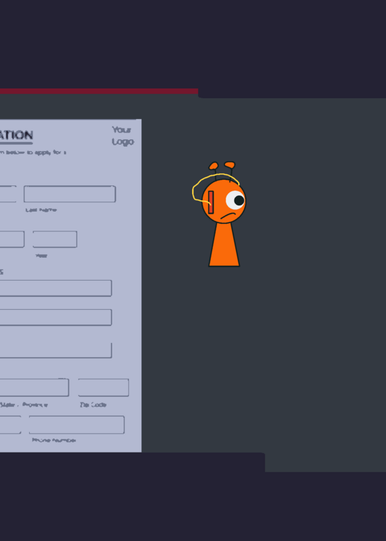Click the red bar above the form
The width and height of the screenshot is (386, 541).
pyautogui.click(x=99, y=91)
